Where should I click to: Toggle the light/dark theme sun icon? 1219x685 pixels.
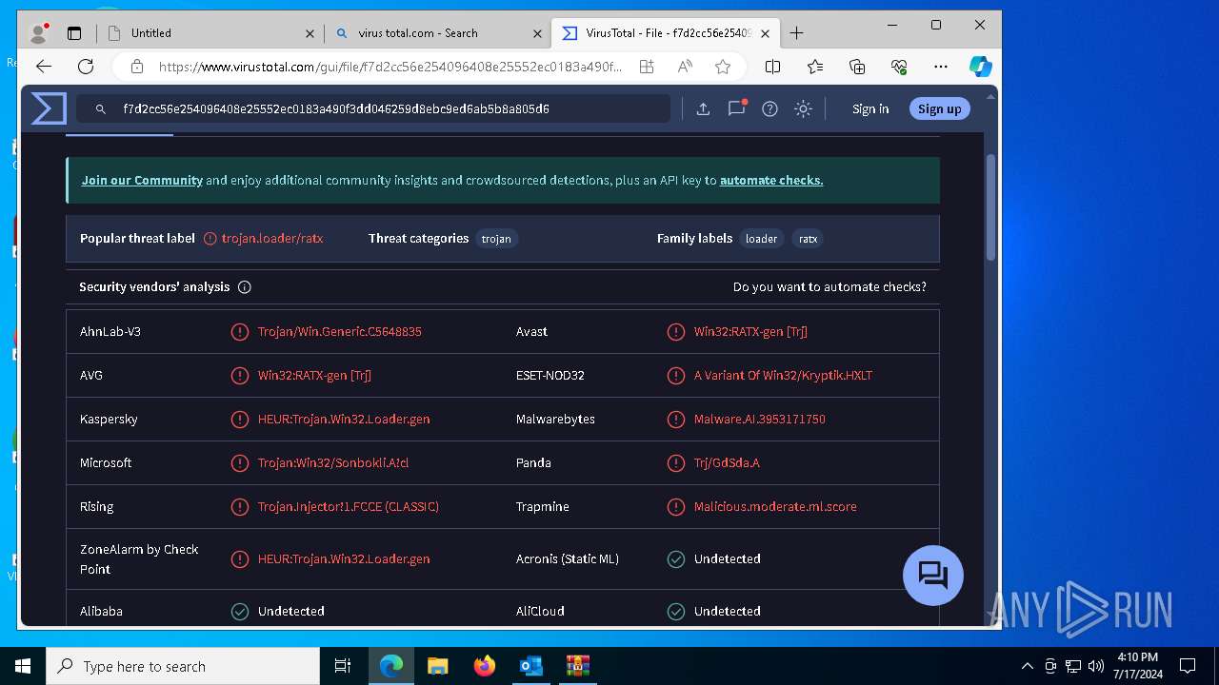(803, 109)
